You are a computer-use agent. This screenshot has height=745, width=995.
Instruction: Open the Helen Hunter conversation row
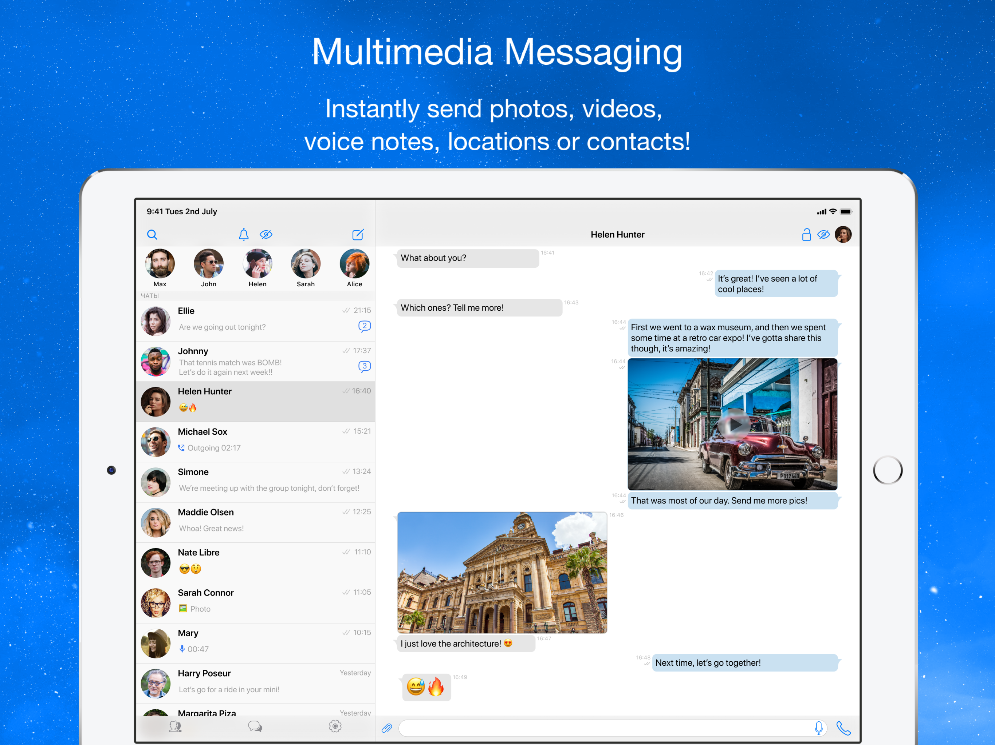(x=256, y=402)
